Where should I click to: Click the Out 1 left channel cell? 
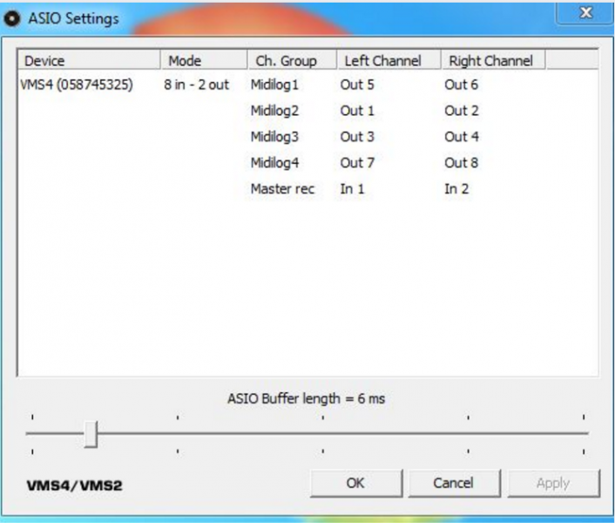pos(357,111)
